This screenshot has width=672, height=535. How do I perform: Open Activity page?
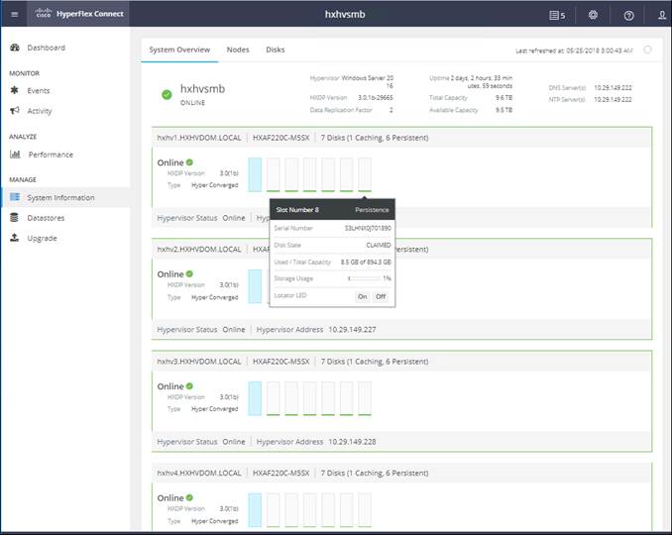click(x=40, y=111)
